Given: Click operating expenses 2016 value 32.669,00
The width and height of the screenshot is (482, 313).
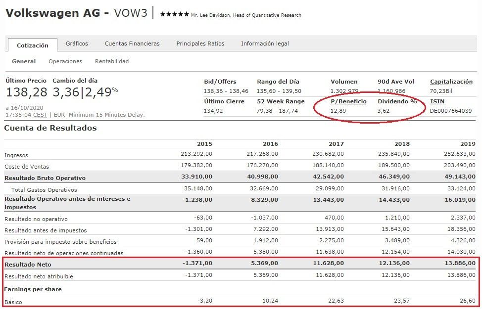Looking at the screenshot, I should pos(264,188).
